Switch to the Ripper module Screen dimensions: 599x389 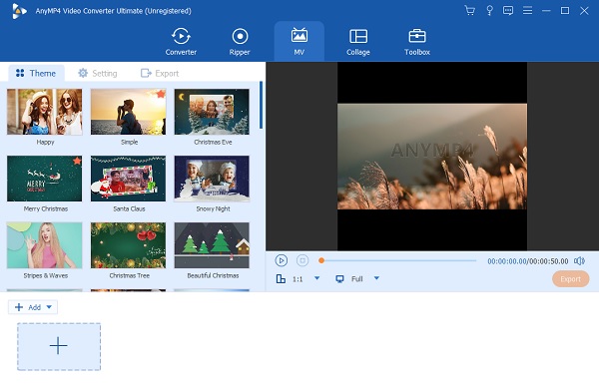pyautogui.click(x=240, y=42)
